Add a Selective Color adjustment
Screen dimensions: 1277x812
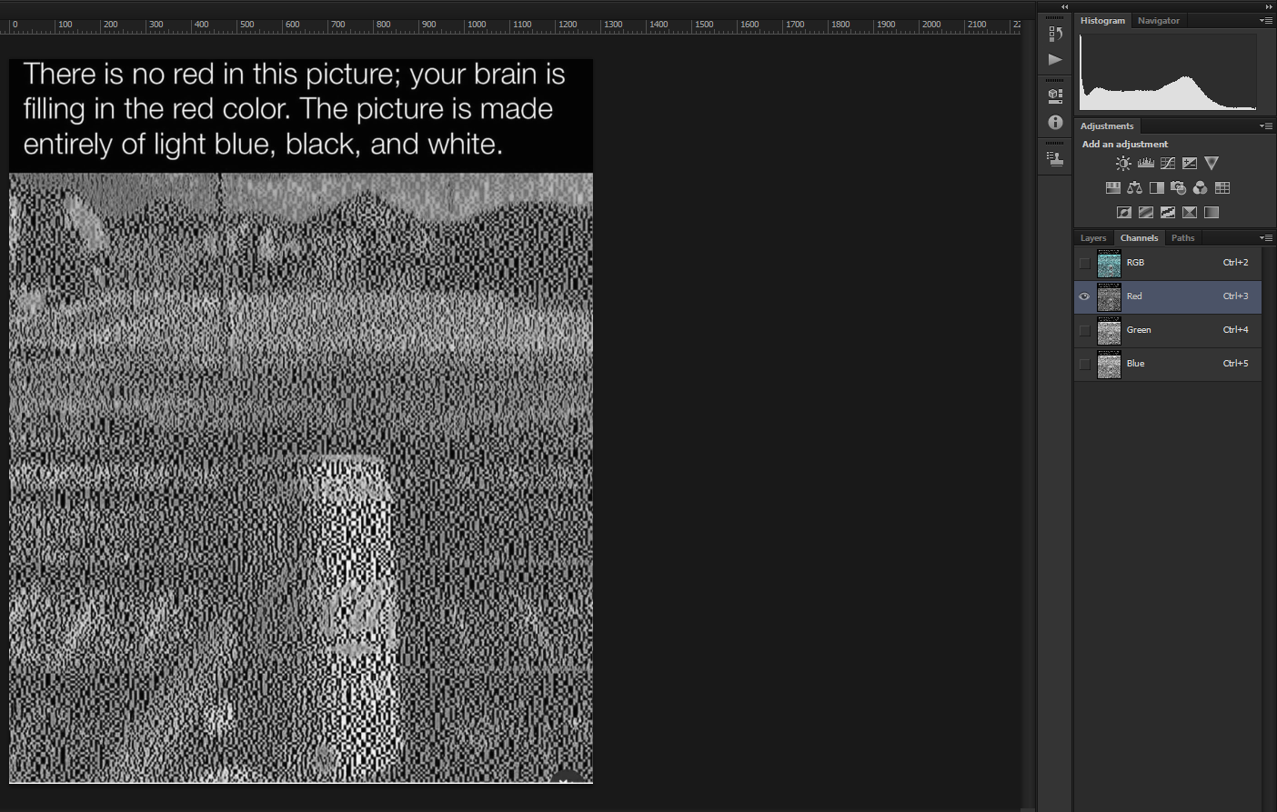[x=1189, y=213]
